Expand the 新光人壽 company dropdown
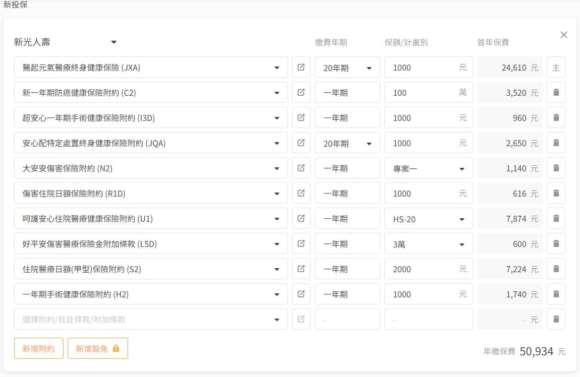 pyautogui.click(x=66, y=42)
